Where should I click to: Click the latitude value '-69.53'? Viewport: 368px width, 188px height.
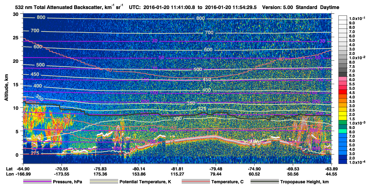coord(293,169)
